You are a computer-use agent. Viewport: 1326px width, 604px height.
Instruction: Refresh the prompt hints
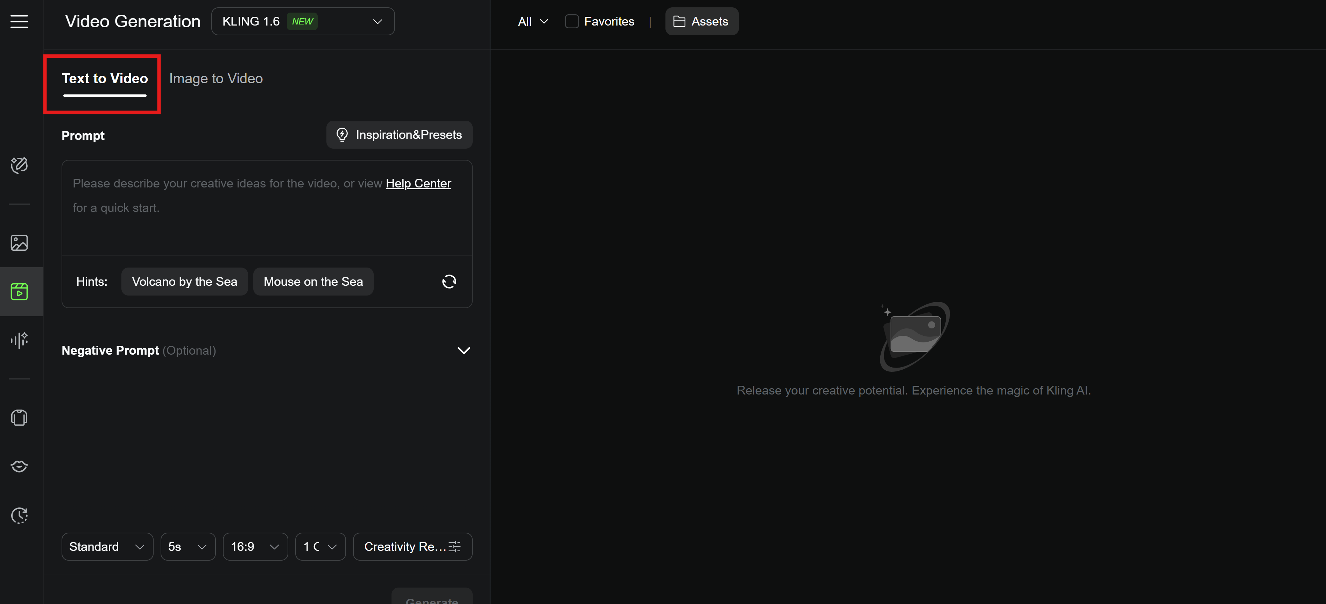[449, 282]
